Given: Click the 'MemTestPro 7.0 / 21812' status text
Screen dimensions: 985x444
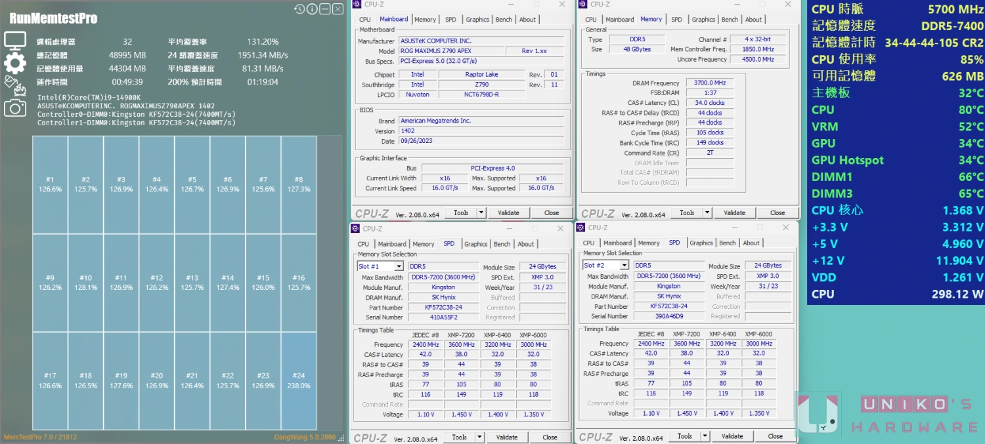Looking at the screenshot, I should 40,437.
